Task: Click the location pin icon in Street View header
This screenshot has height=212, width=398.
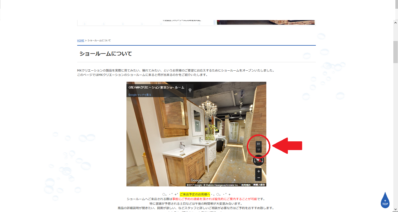Action: (x=190, y=91)
